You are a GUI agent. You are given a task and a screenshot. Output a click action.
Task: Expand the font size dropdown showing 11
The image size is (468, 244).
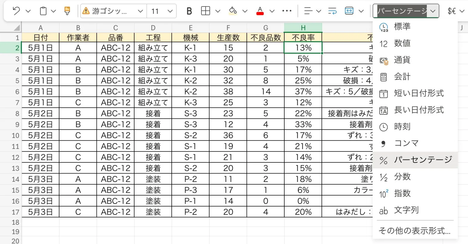click(x=170, y=11)
